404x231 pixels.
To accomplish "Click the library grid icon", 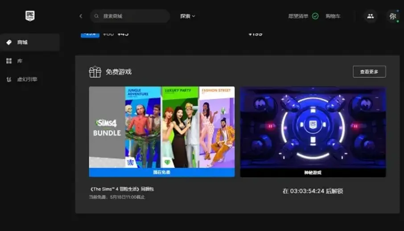I will [9, 61].
